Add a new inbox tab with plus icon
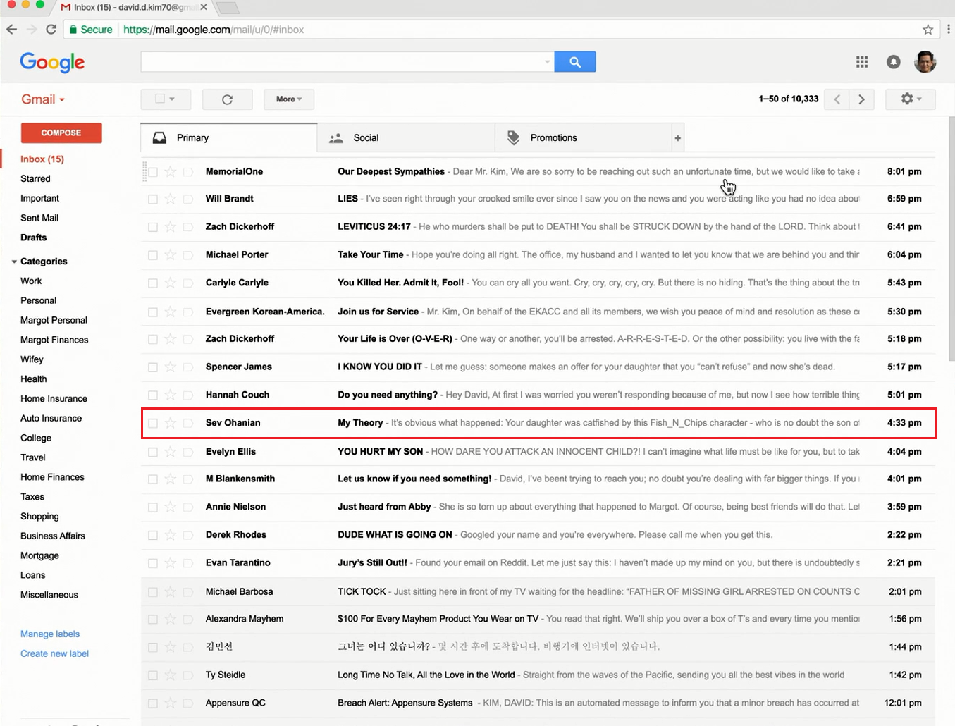955x726 pixels. tap(677, 138)
